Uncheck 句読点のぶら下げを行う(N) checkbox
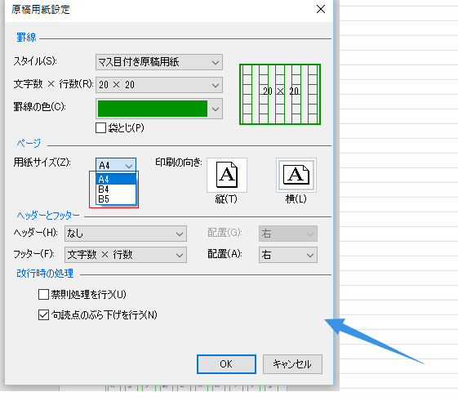This screenshot has width=458, height=401. 43,315
